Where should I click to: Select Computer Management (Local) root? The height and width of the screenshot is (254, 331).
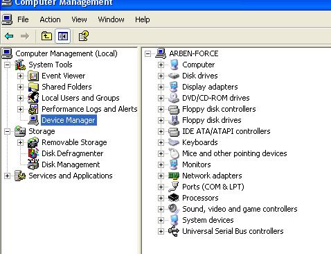66,53
